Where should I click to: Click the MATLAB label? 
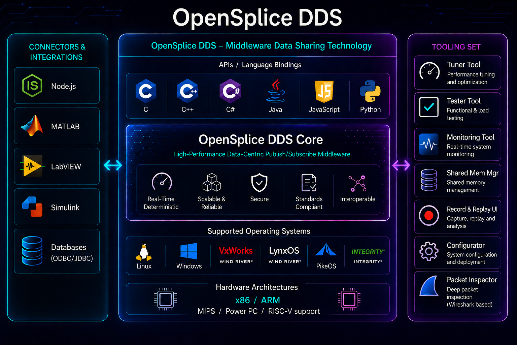tap(65, 126)
